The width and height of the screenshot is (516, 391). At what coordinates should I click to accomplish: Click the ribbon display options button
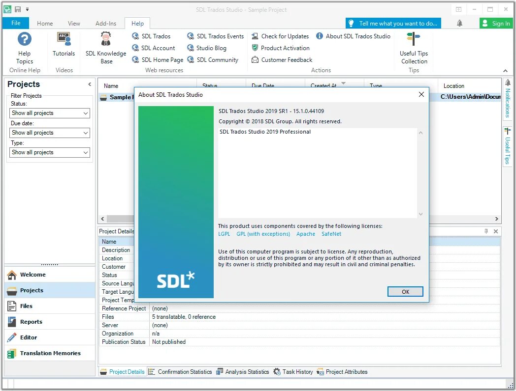[x=458, y=9]
